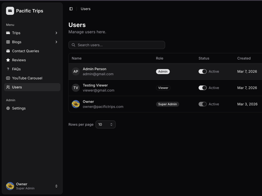Click Testing Viewer's Mar 7, 2026 date
This screenshot has width=262, height=196.
(247, 88)
